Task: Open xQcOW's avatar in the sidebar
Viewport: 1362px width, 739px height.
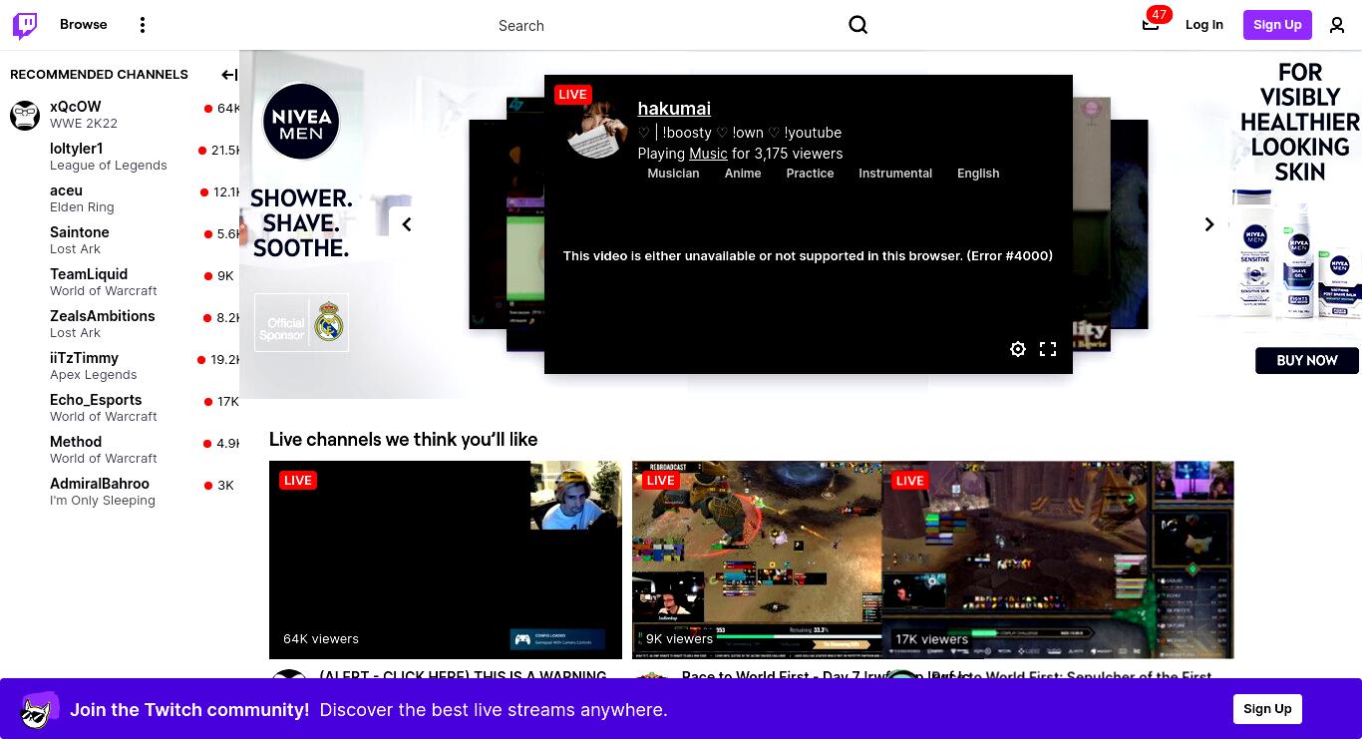Action: (25, 115)
